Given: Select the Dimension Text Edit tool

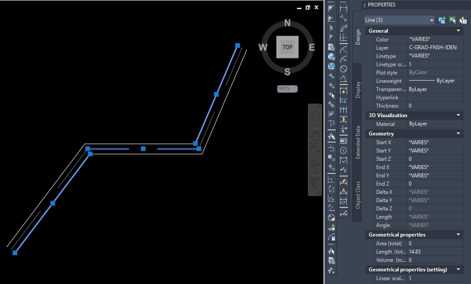Looking at the screenshot, I should coord(343,192).
